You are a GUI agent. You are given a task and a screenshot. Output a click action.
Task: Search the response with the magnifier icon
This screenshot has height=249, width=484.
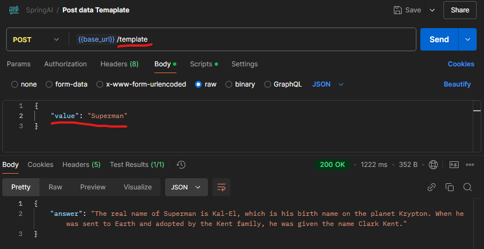tap(467, 187)
